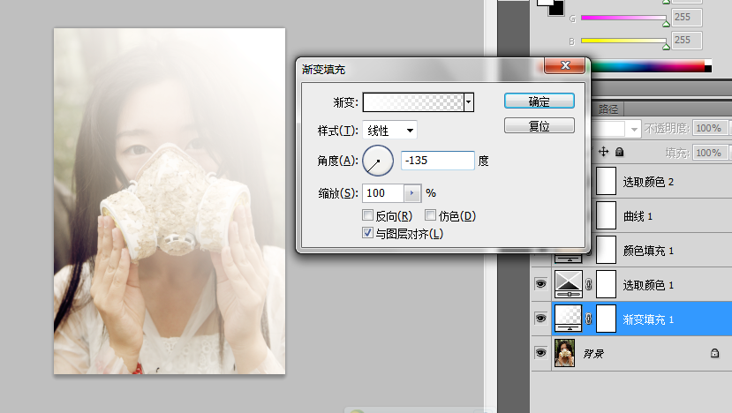Open the 样式 style dropdown

[389, 131]
